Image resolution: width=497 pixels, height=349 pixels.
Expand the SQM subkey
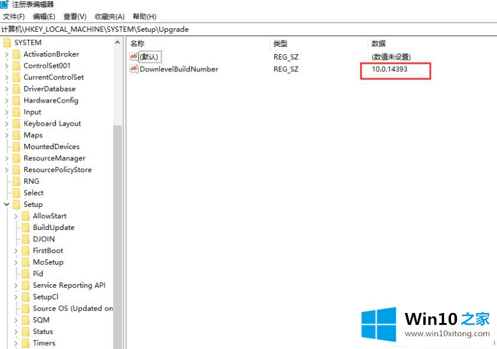16,320
